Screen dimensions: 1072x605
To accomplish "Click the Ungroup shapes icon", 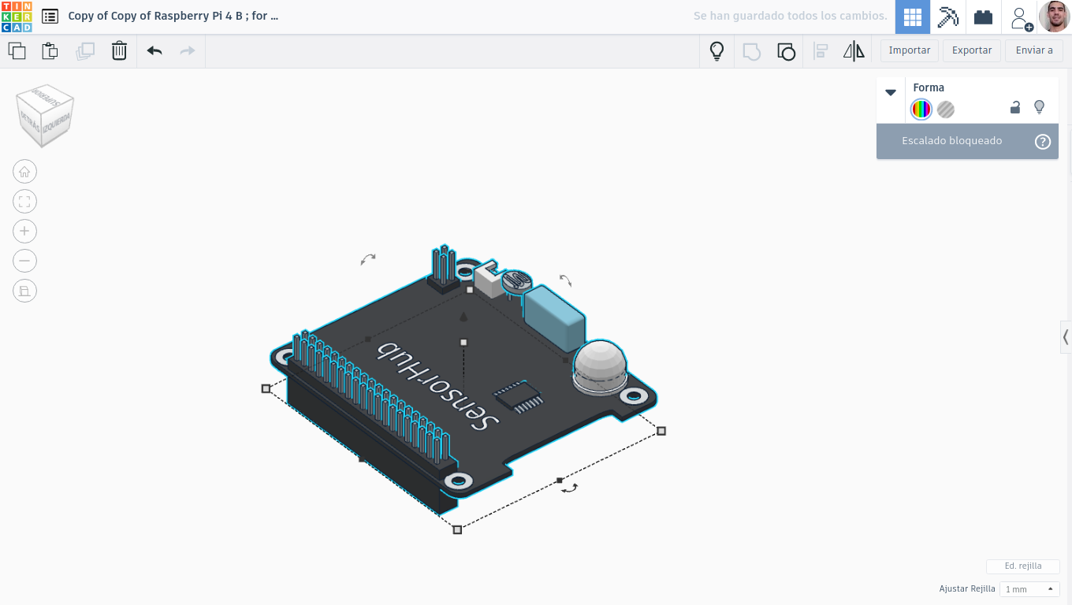I will pyautogui.click(x=786, y=52).
